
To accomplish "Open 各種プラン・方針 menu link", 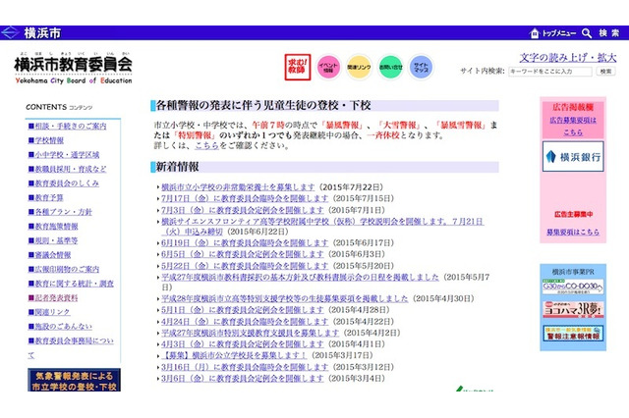I will [x=60, y=212].
